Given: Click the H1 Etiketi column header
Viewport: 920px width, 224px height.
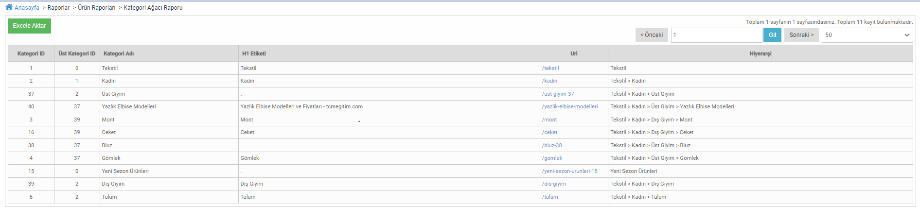Looking at the screenshot, I should point(389,53).
